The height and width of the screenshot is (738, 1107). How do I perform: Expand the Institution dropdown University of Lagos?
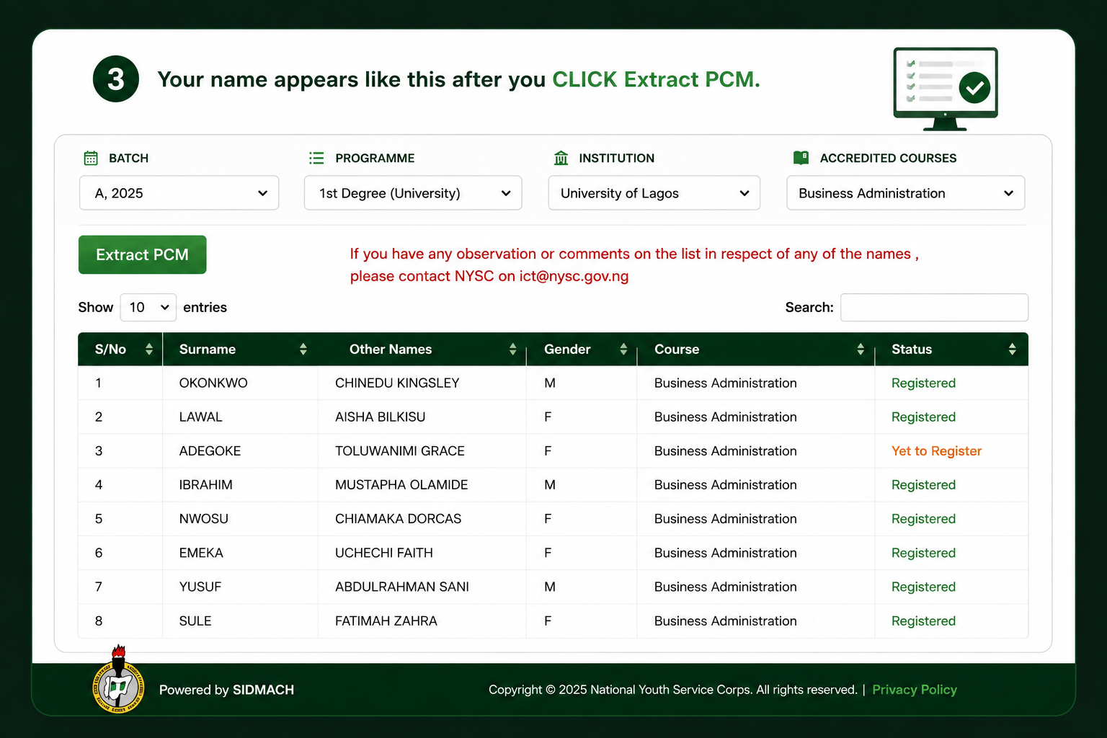pos(654,193)
